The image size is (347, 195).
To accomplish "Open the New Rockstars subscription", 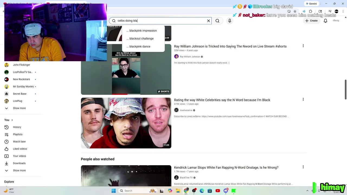I will (x=21, y=79).
